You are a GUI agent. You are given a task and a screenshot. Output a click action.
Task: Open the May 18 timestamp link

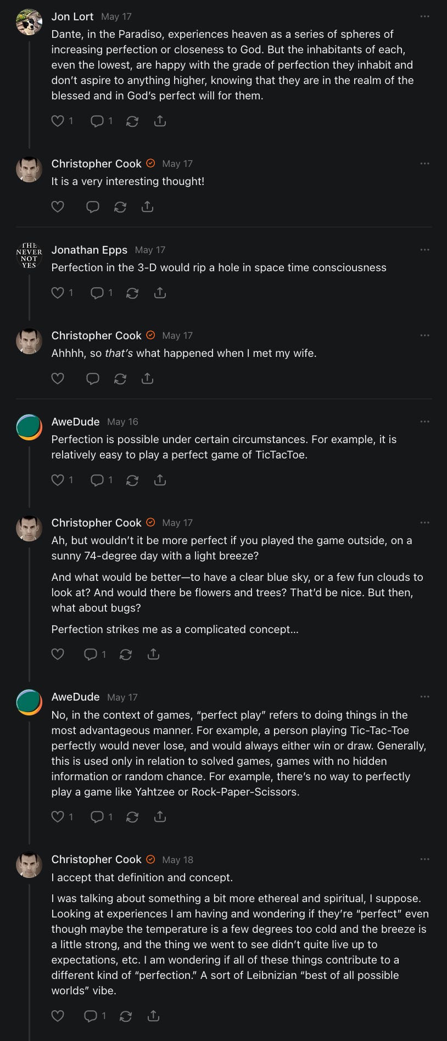pyautogui.click(x=177, y=860)
